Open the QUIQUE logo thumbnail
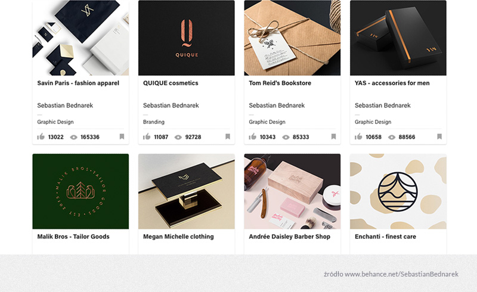The image size is (477, 292). point(187,38)
